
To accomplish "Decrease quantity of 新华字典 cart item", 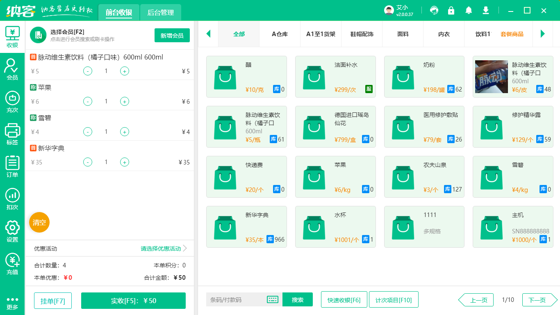I will [88, 162].
